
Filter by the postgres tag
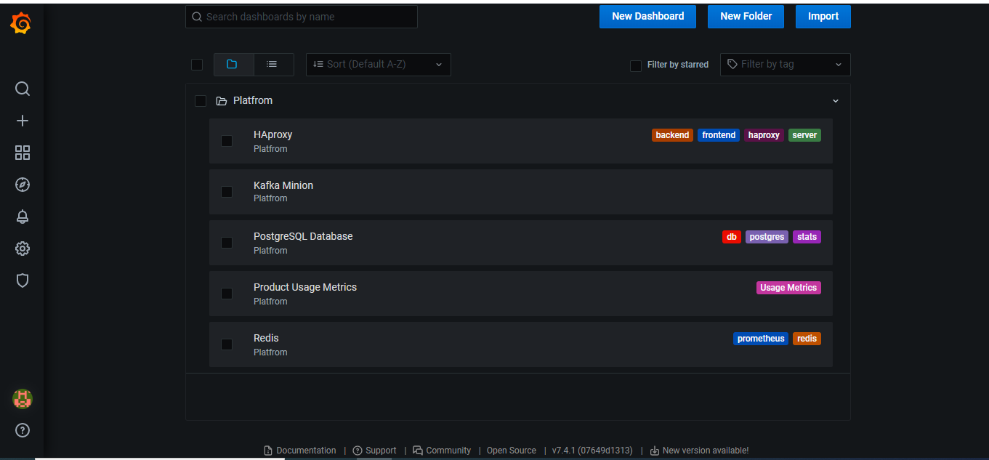coord(767,237)
